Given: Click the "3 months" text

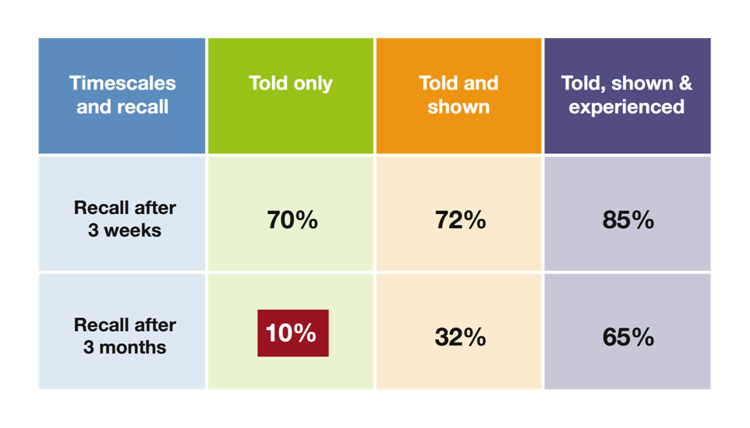Looking at the screenshot, I should point(125,348).
